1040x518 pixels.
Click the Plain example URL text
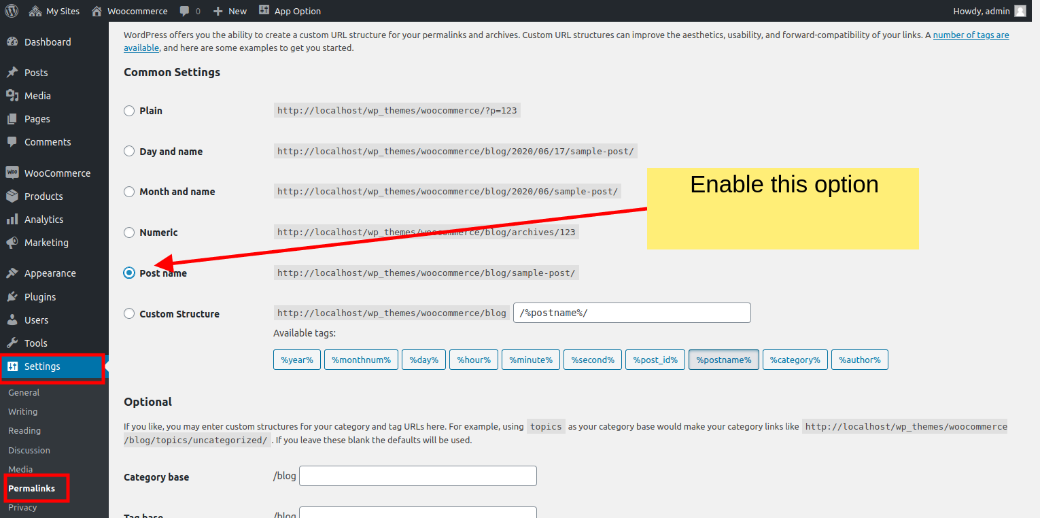pyautogui.click(x=397, y=110)
